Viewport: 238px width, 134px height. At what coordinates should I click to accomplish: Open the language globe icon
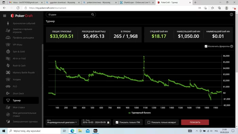tap(231, 14)
